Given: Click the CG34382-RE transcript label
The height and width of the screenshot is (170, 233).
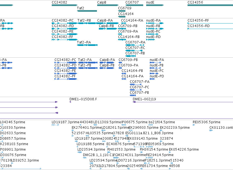Looking at the screenshot, I should [x=62, y=31].
